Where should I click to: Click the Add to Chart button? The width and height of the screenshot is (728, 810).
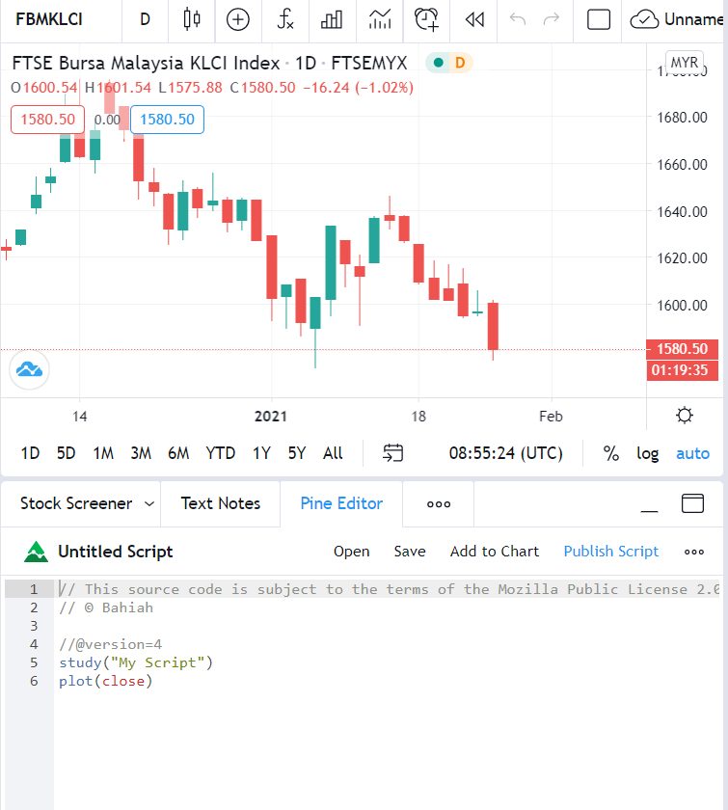tap(495, 552)
